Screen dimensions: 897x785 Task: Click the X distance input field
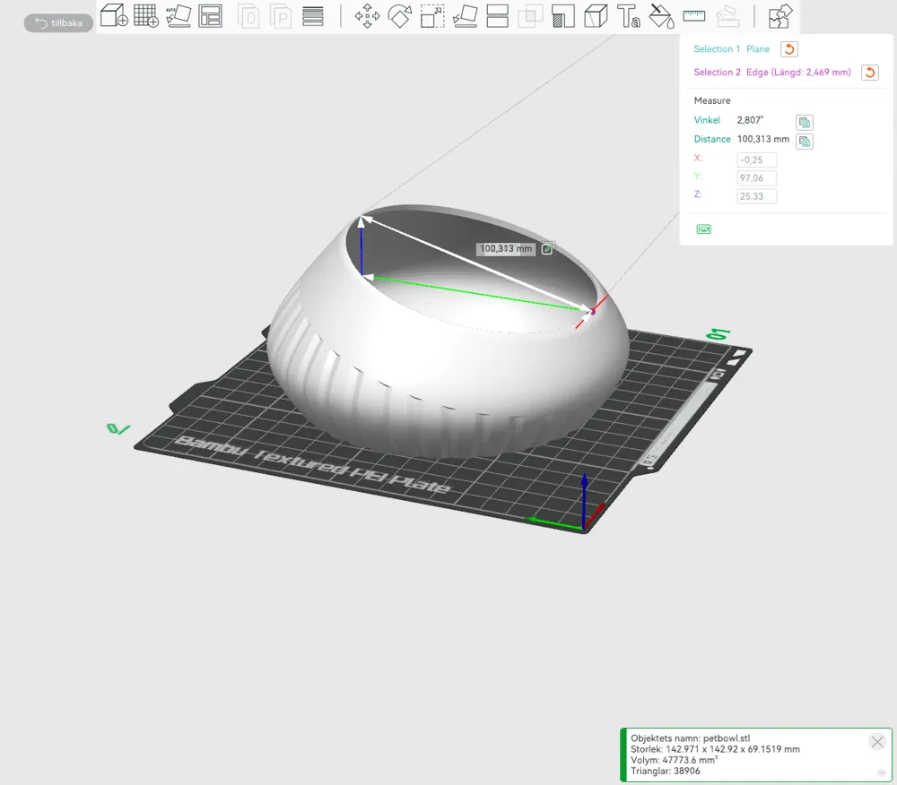[756, 160]
